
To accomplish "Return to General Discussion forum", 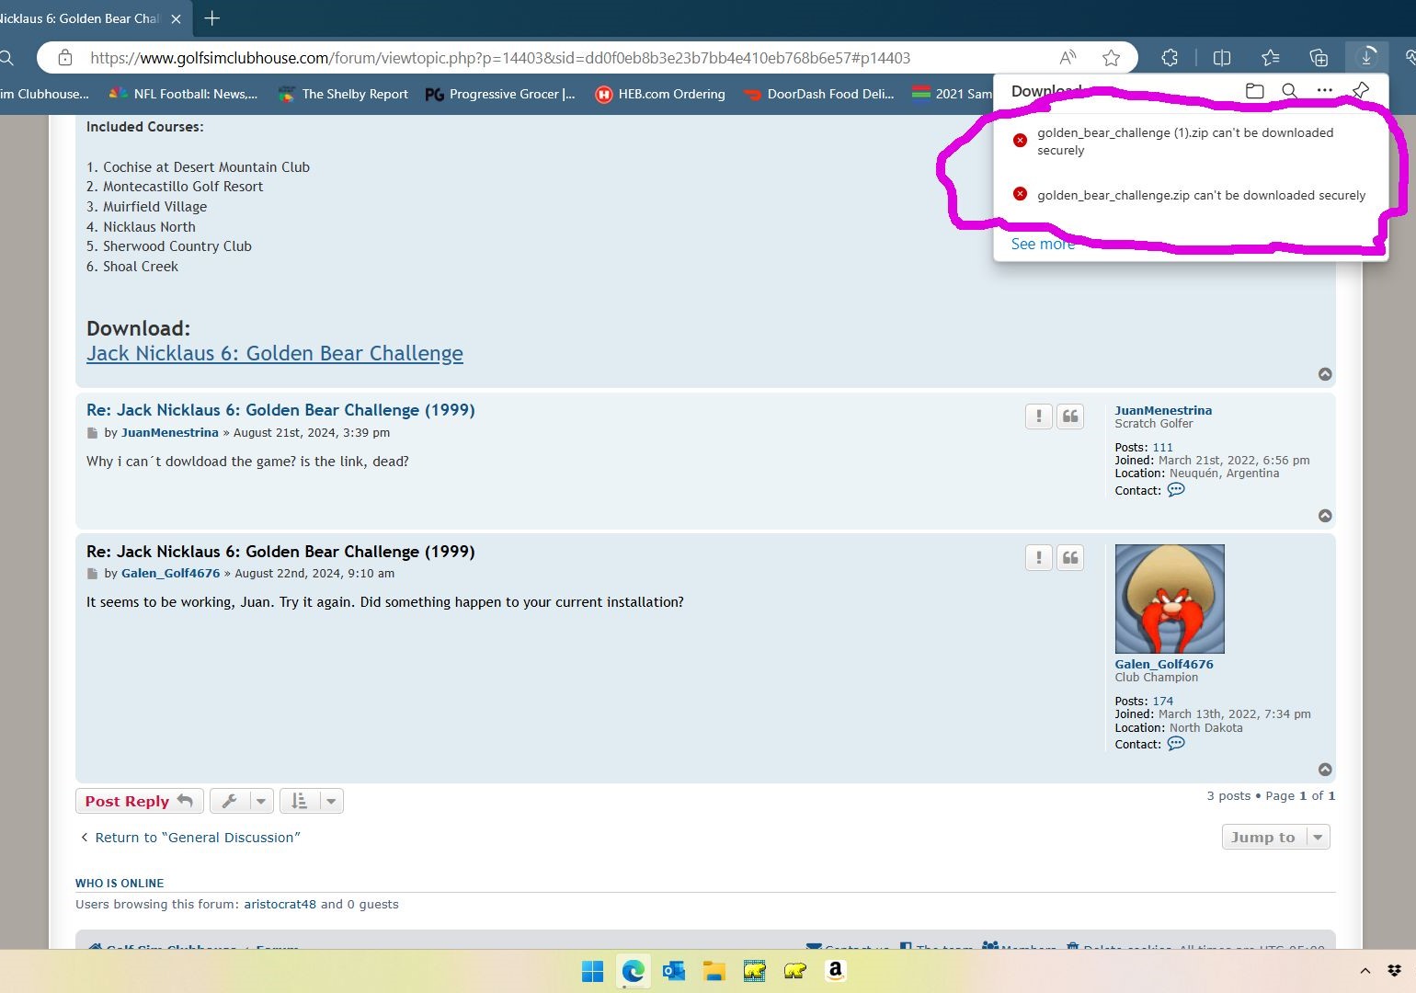I will [x=189, y=838].
